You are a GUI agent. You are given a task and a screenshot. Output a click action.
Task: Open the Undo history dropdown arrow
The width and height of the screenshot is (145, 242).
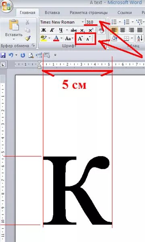(16, 55)
